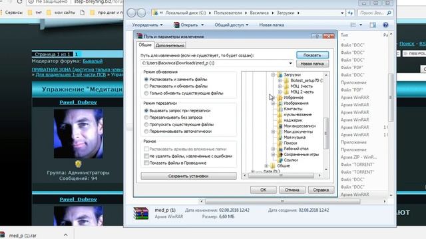The height and width of the screenshot is (239, 426).
Task: Expand the download item menu chevron
Action: [66, 235]
